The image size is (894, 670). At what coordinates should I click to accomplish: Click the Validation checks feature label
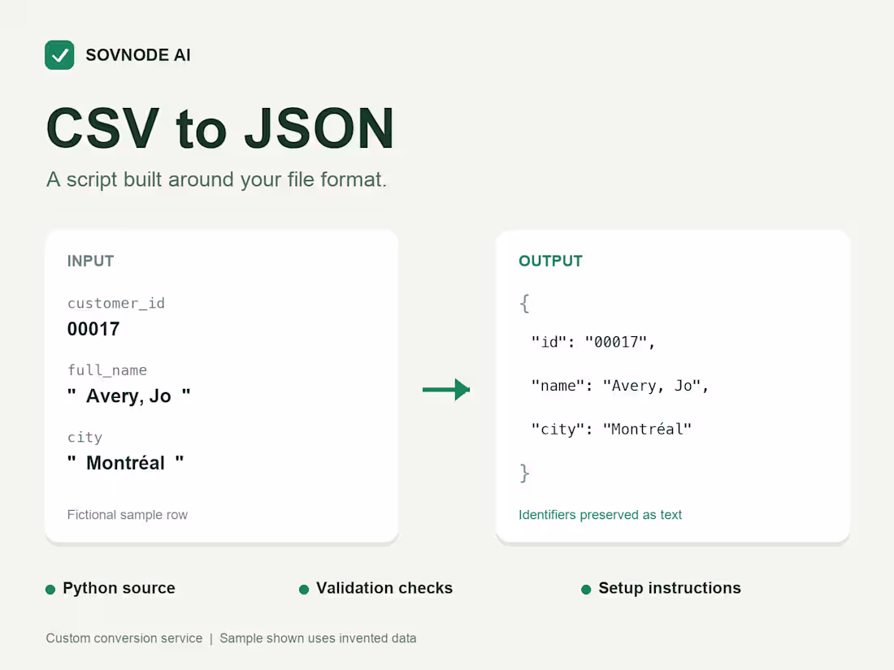385,588
